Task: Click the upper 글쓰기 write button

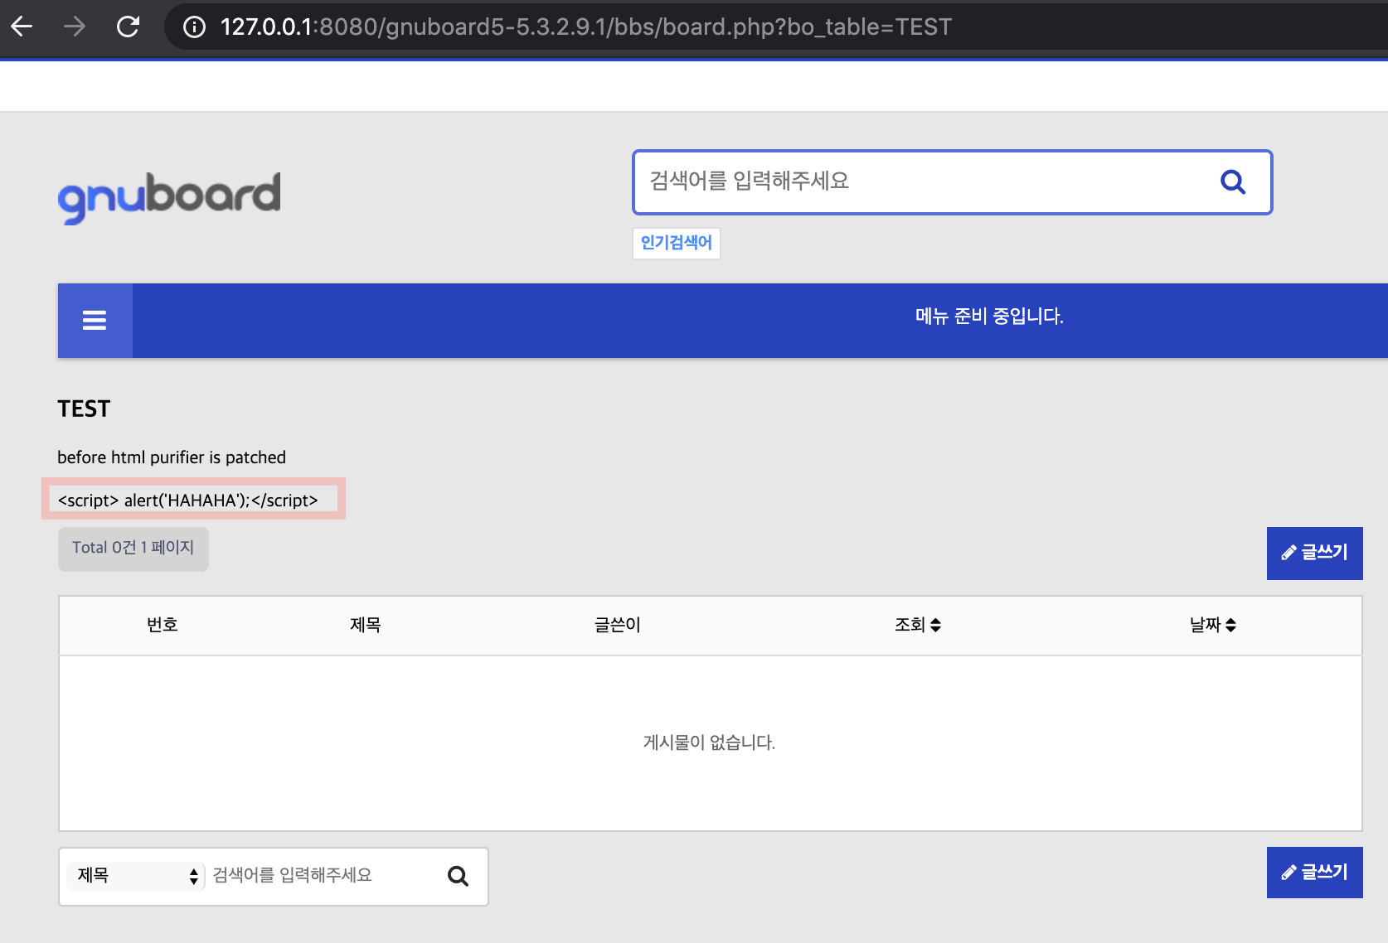Action: coord(1314,554)
